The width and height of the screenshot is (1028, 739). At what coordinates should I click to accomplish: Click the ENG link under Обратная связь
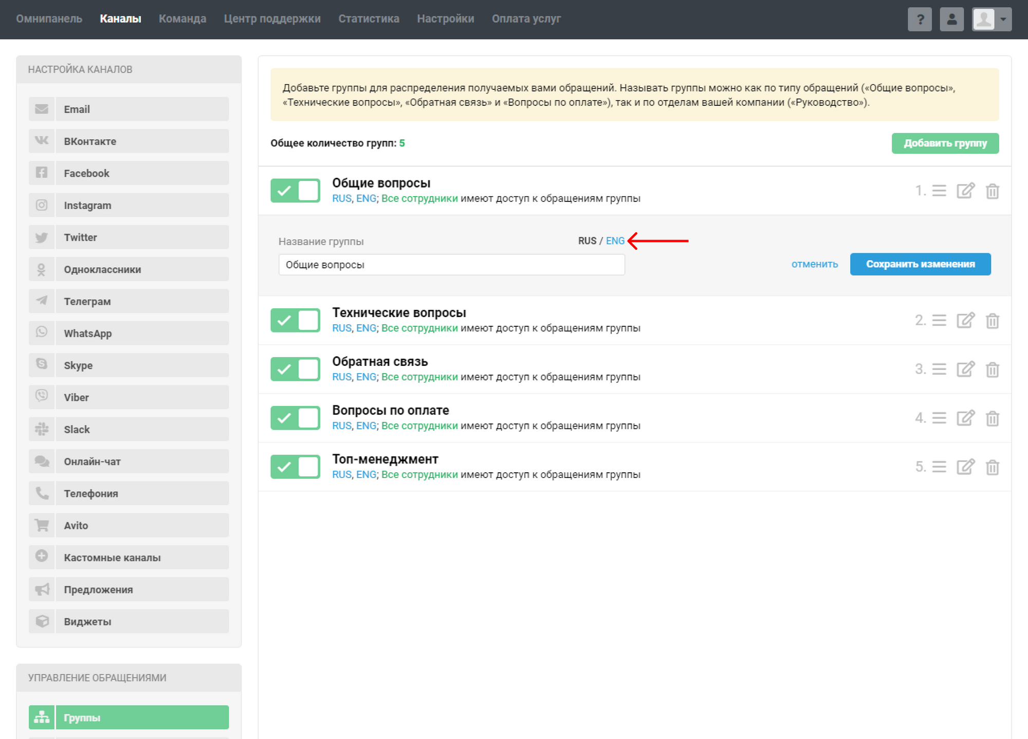coord(366,377)
